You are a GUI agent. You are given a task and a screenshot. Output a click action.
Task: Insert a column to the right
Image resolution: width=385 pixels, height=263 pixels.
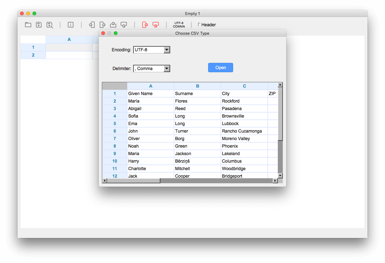102,25
